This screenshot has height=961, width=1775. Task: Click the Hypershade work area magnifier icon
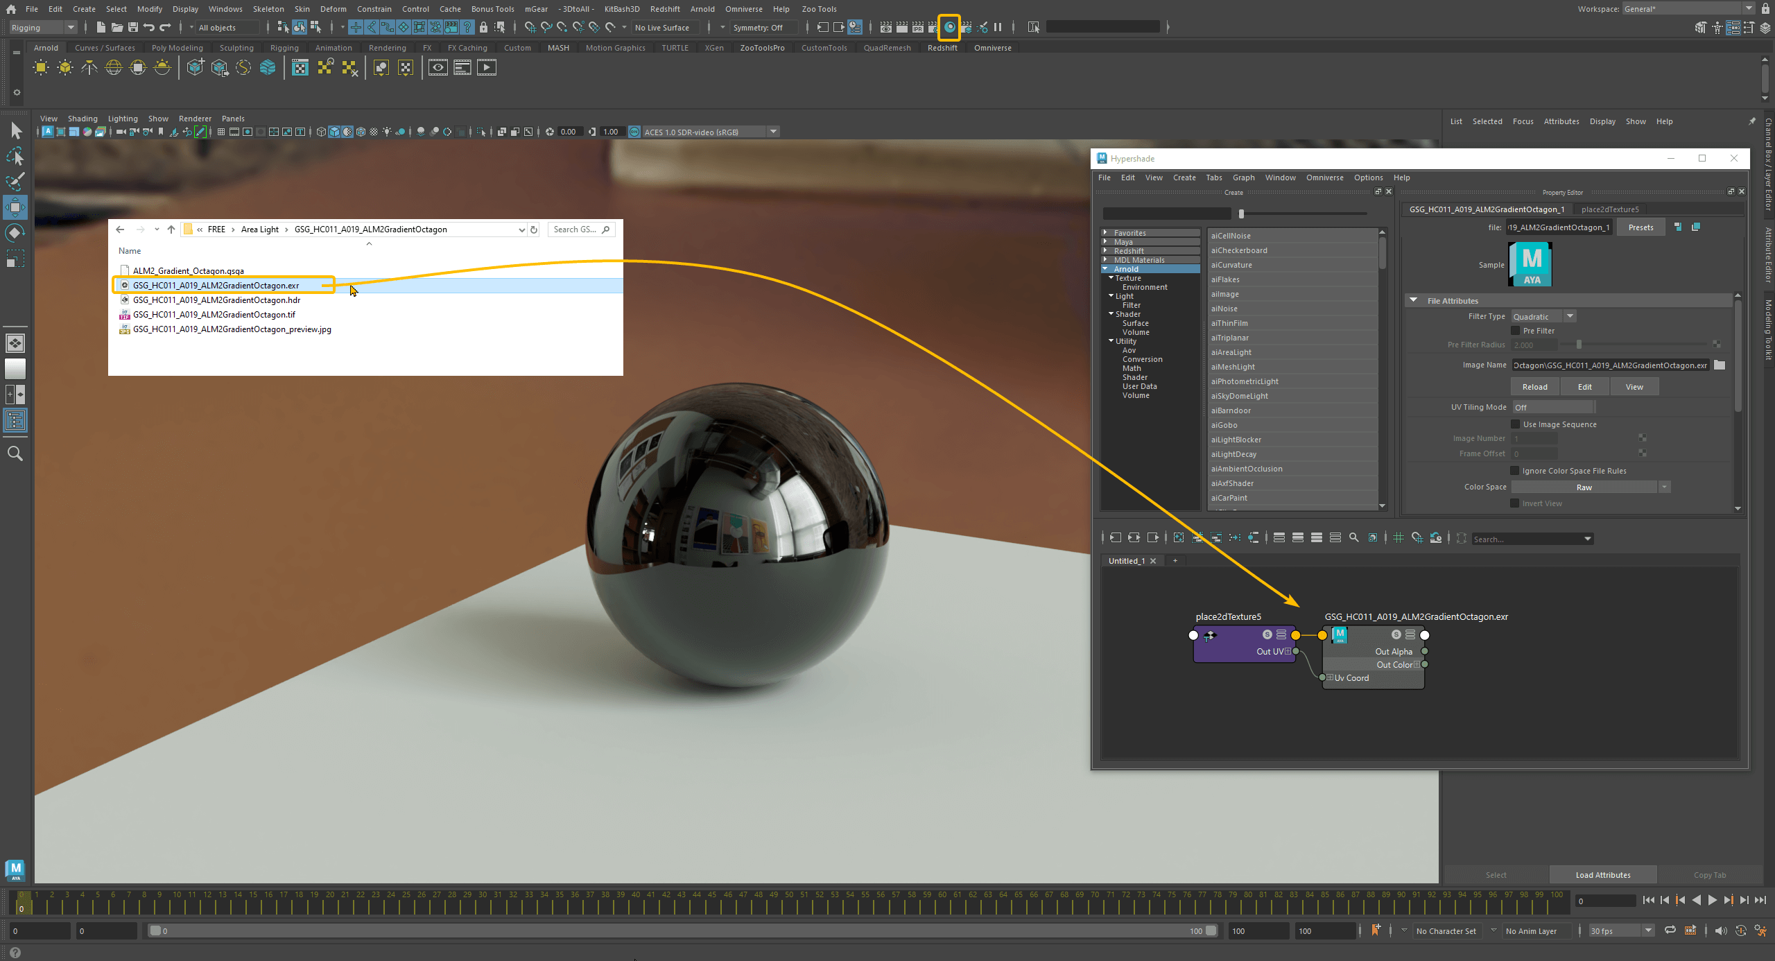[x=1354, y=538]
